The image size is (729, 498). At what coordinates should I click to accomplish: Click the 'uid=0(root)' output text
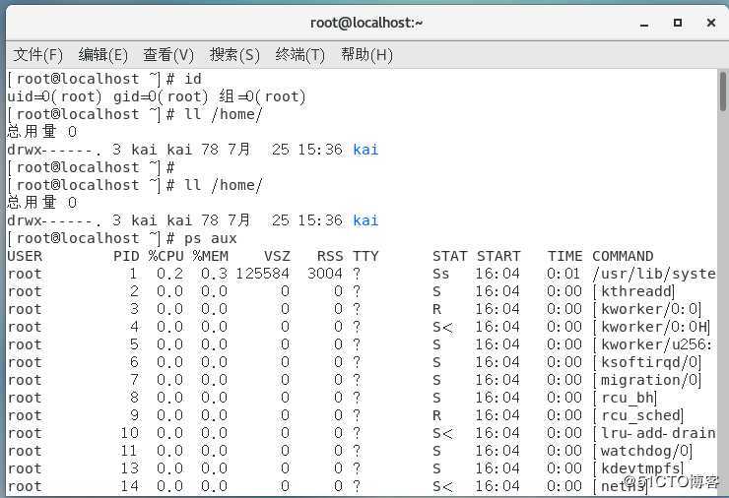tap(54, 96)
